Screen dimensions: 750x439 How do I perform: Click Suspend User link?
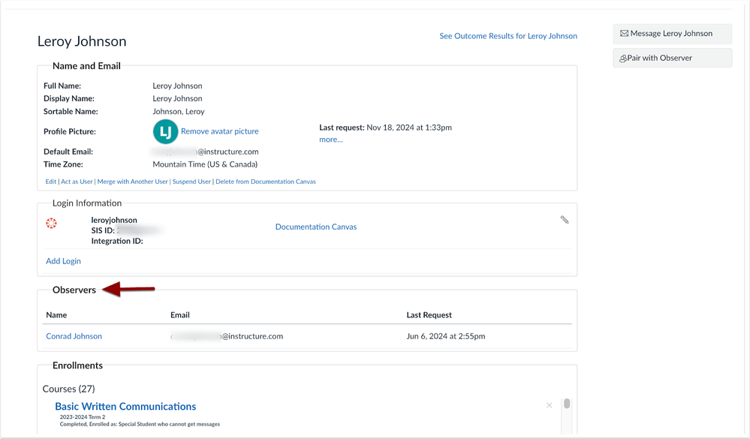pos(191,182)
